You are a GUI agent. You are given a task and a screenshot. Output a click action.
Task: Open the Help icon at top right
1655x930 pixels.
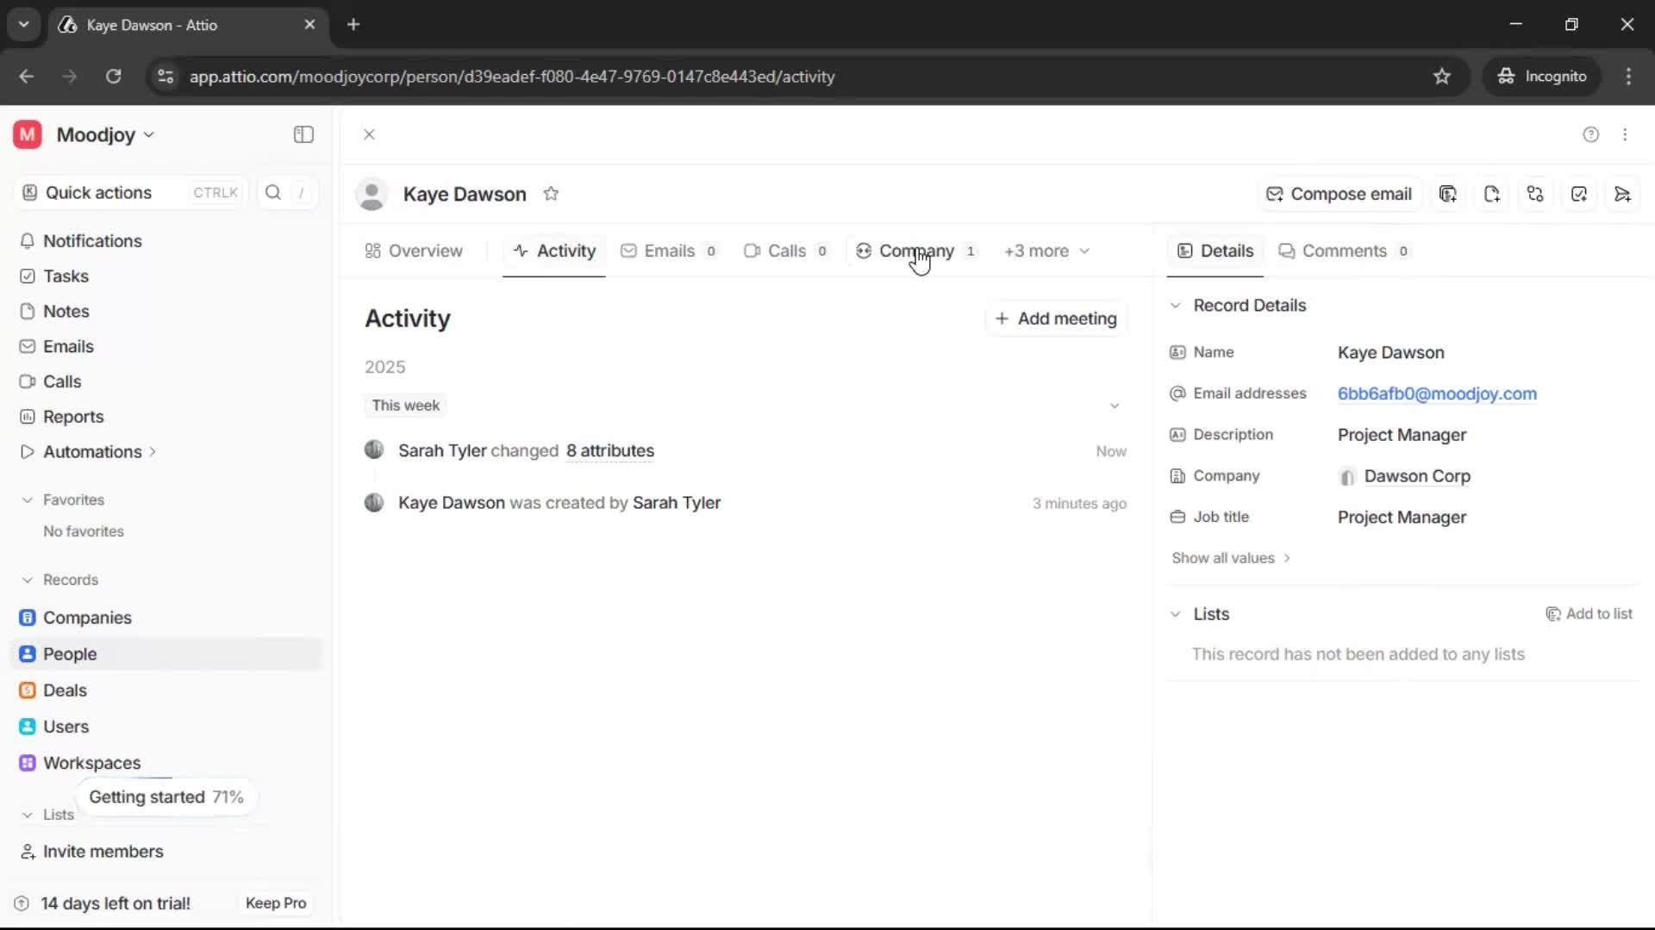pyautogui.click(x=1590, y=134)
